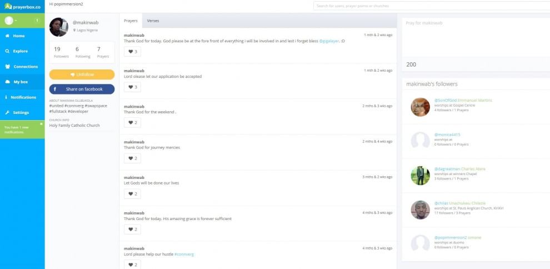The width and height of the screenshot is (550, 269).
Task: Like the 'help our hustle' prayer
Action: pos(132,265)
